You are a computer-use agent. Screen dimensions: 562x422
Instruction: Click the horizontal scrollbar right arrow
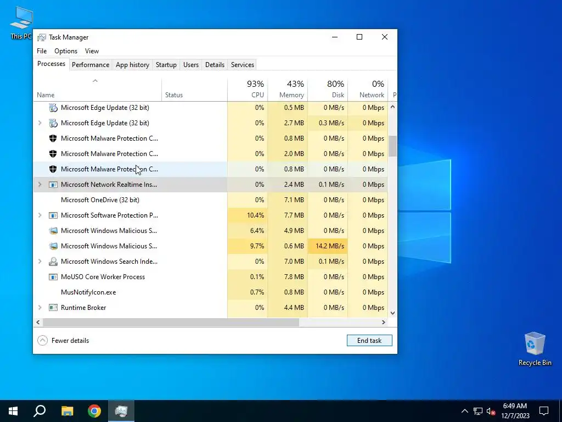384,322
